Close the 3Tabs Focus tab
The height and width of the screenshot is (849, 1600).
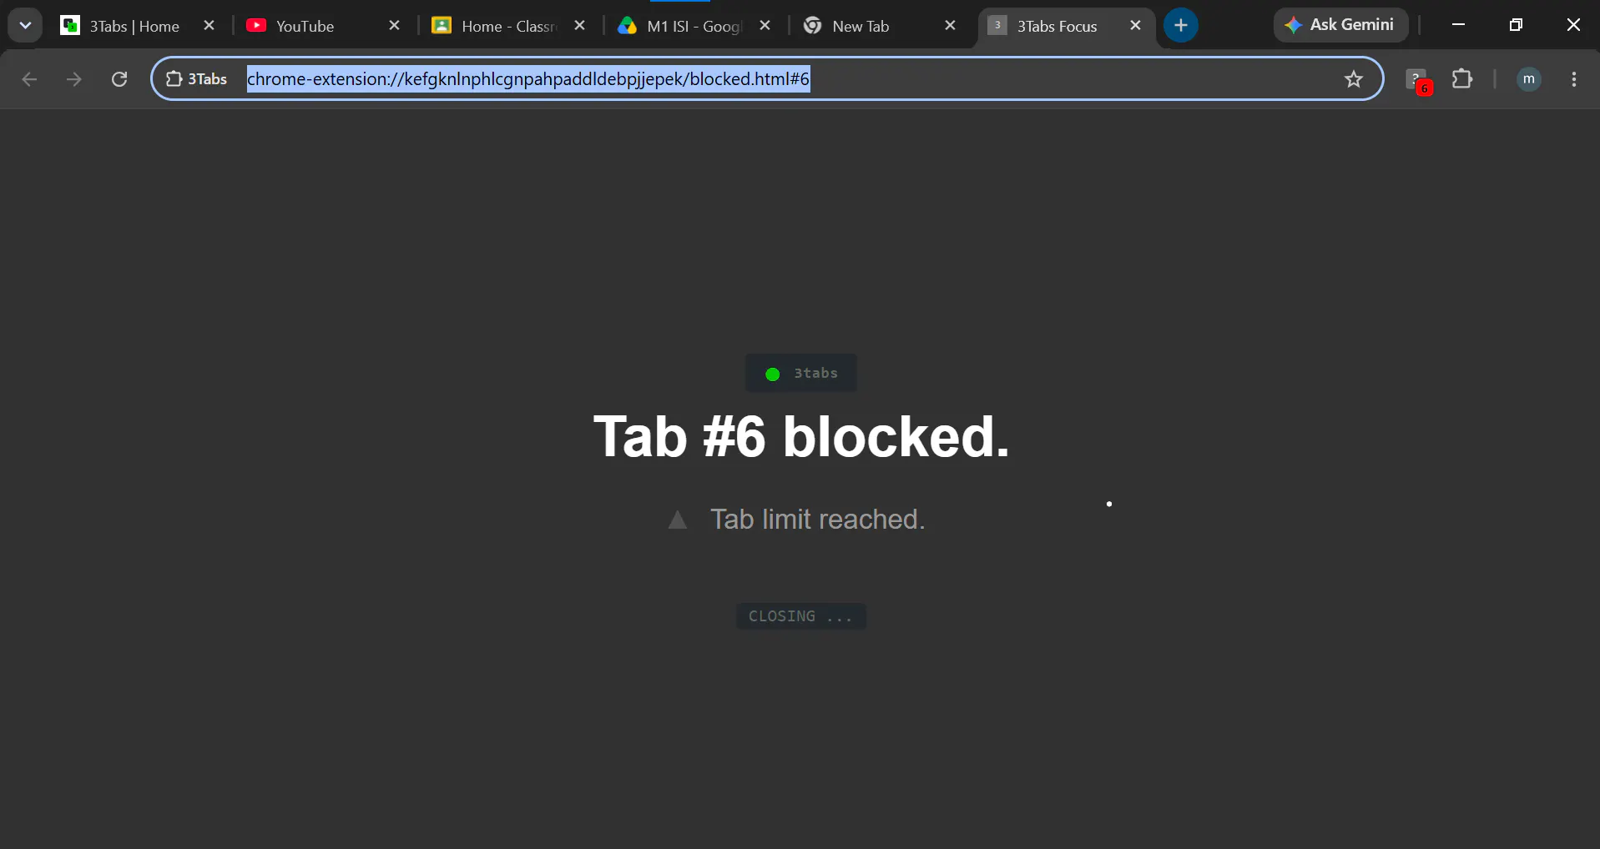[x=1135, y=26]
